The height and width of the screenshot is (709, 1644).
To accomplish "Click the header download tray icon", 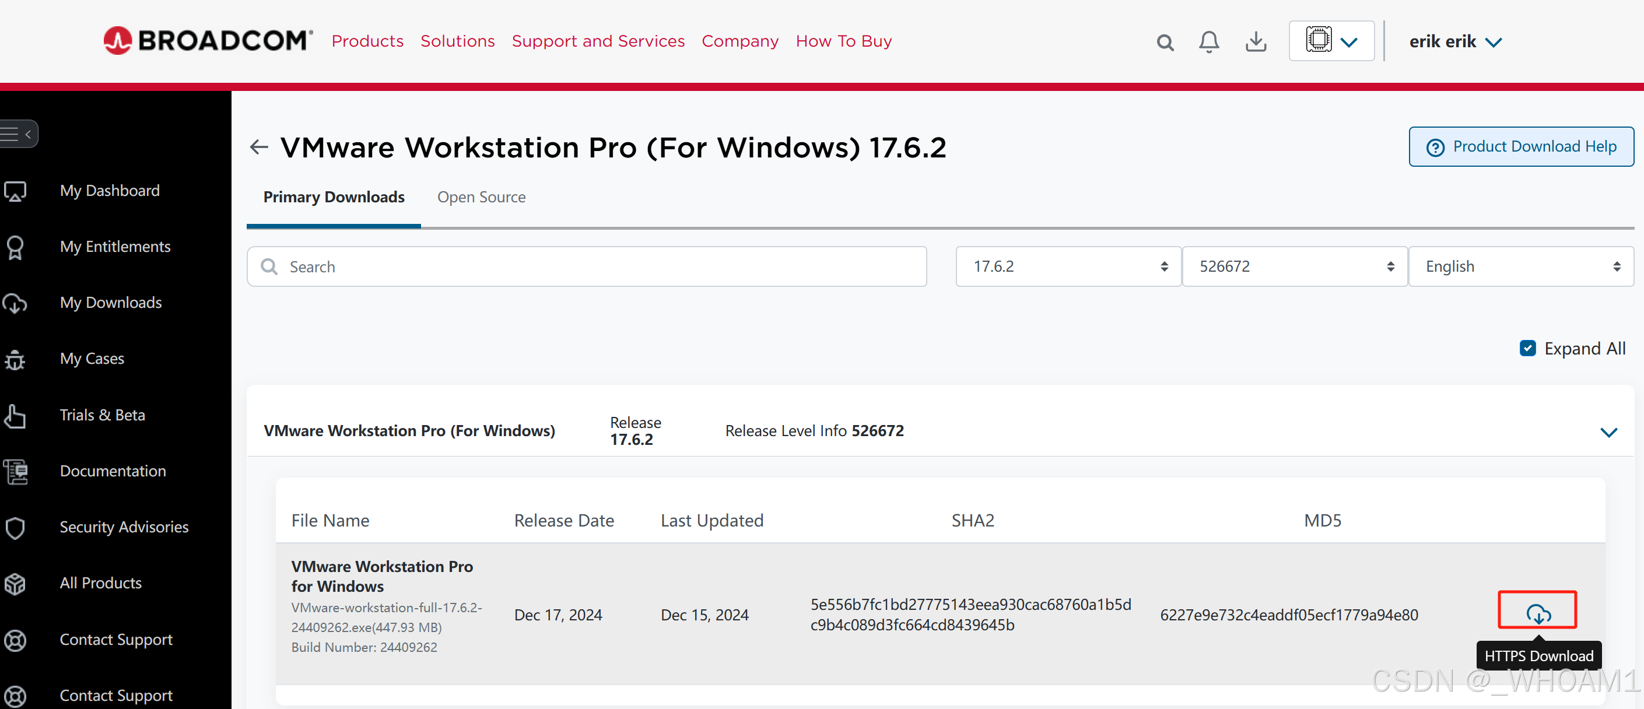I will pyautogui.click(x=1256, y=41).
